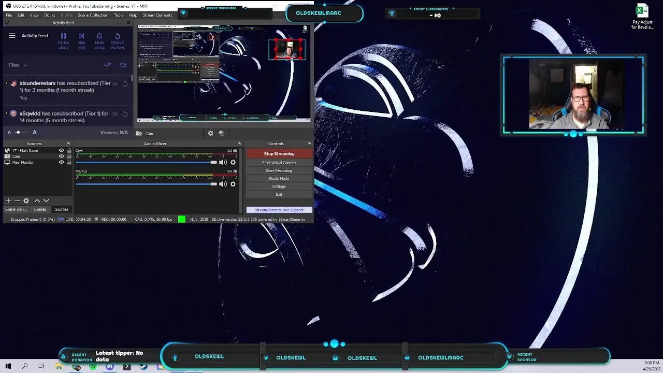Move selected source down
The image size is (663, 373).
point(46,200)
